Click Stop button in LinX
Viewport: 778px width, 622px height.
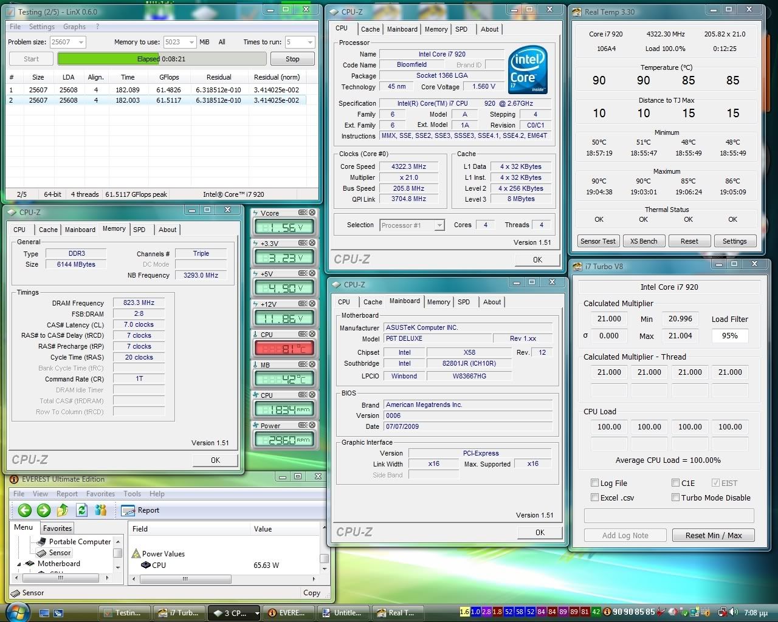[x=292, y=59]
